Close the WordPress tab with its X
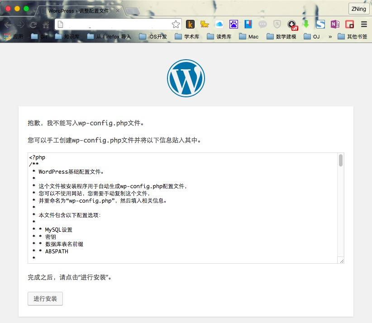Screen dimensions: 372x323 117,11
